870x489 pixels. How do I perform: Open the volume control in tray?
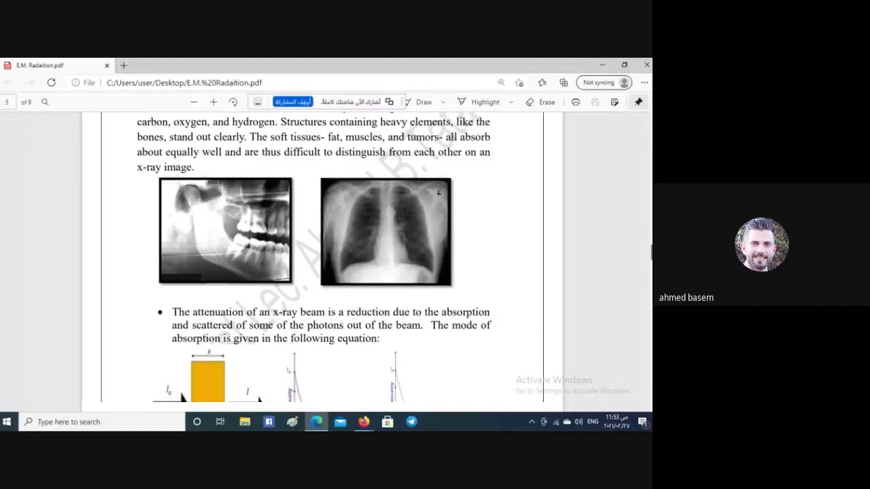click(x=578, y=422)
